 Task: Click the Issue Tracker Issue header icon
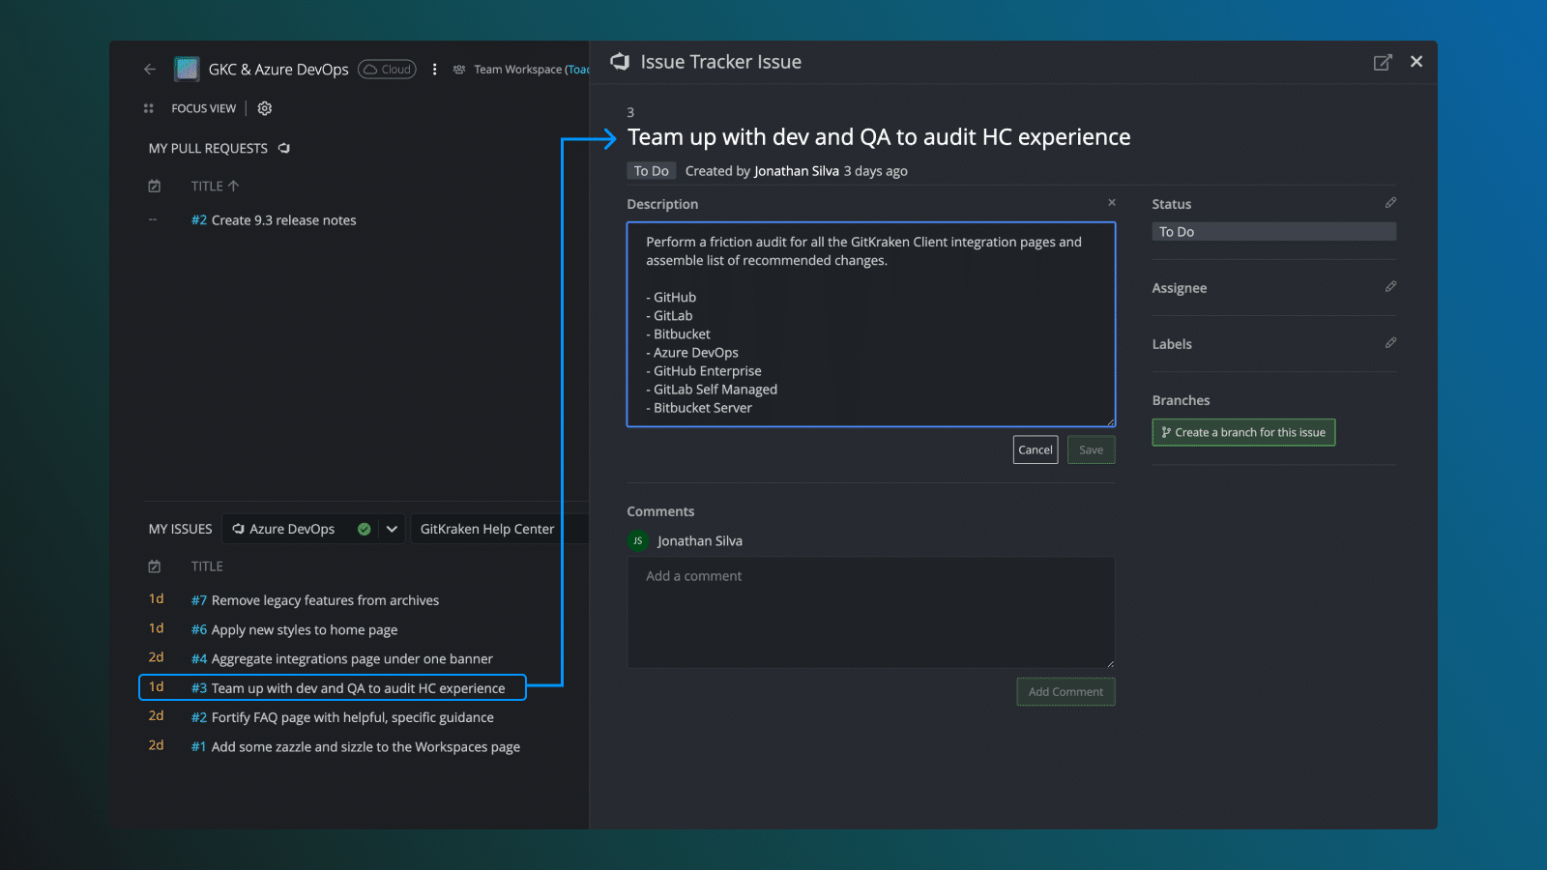[620, 62]
